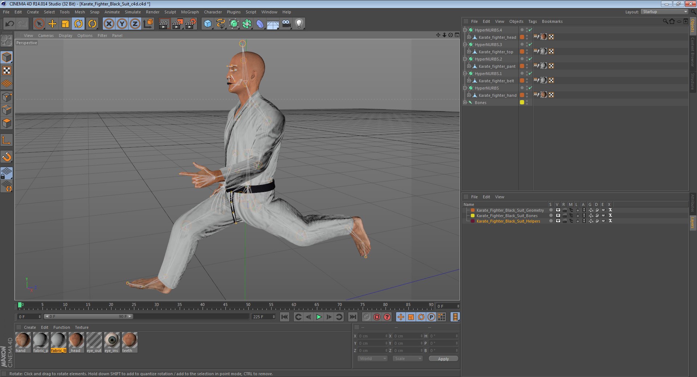Viewport: 697px width, 377px height.
Task: Click Bones yellow layer color swatch
Action: coord(522,102)
